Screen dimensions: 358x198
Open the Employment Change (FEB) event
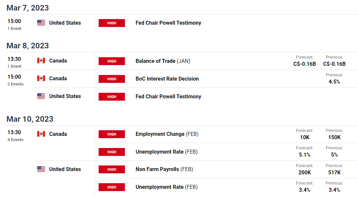(167, 134)
